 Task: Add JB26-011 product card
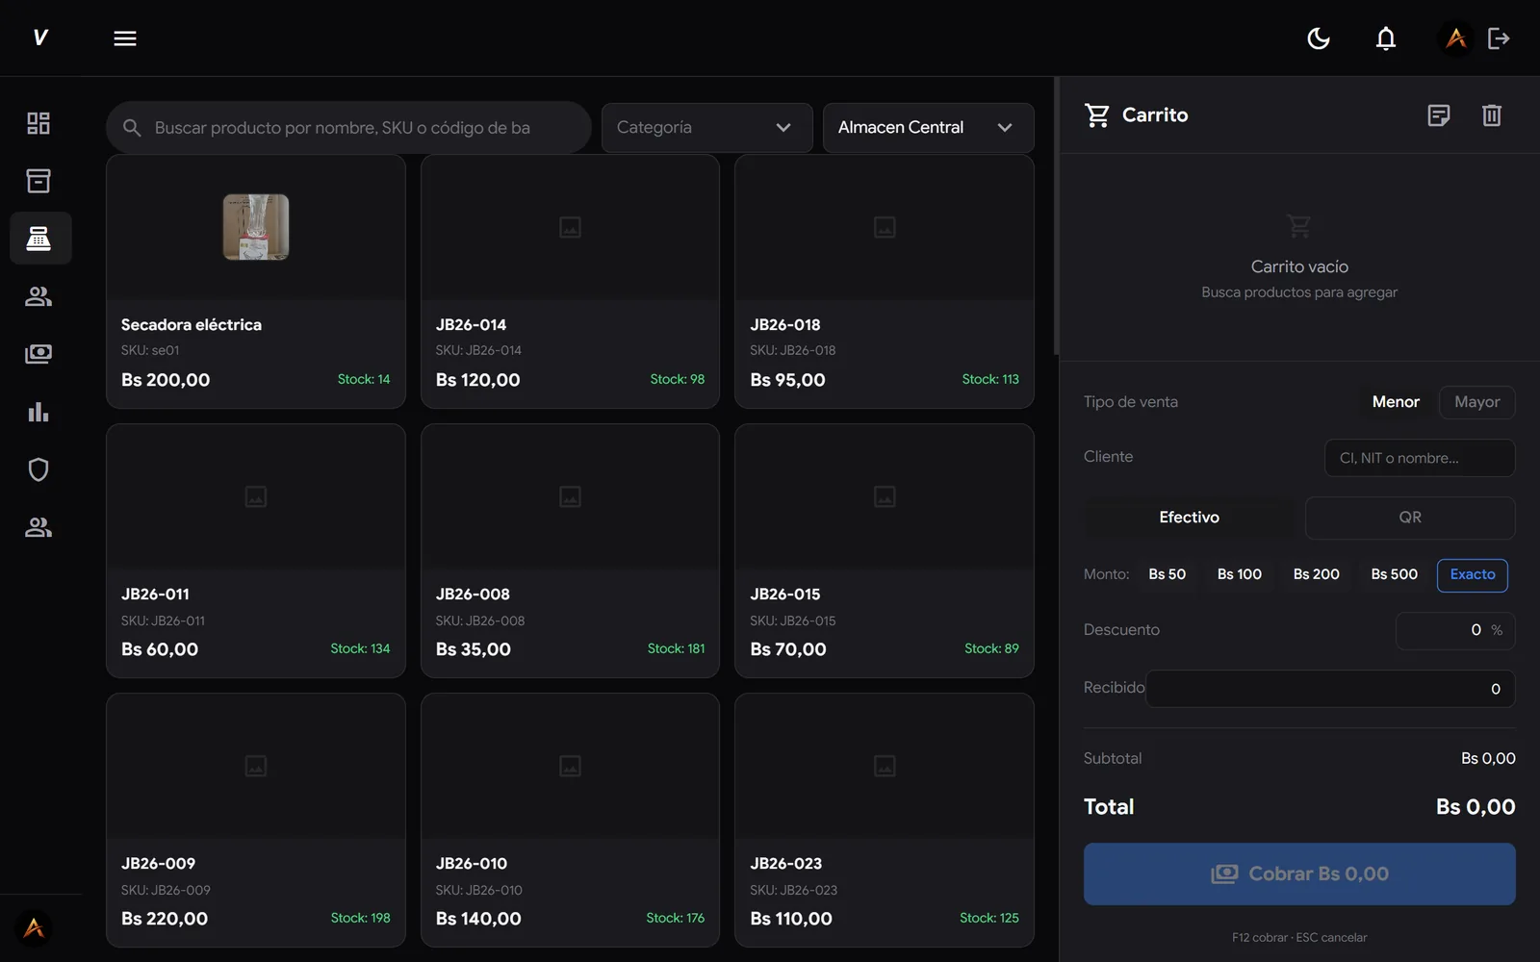coord(256,551)
